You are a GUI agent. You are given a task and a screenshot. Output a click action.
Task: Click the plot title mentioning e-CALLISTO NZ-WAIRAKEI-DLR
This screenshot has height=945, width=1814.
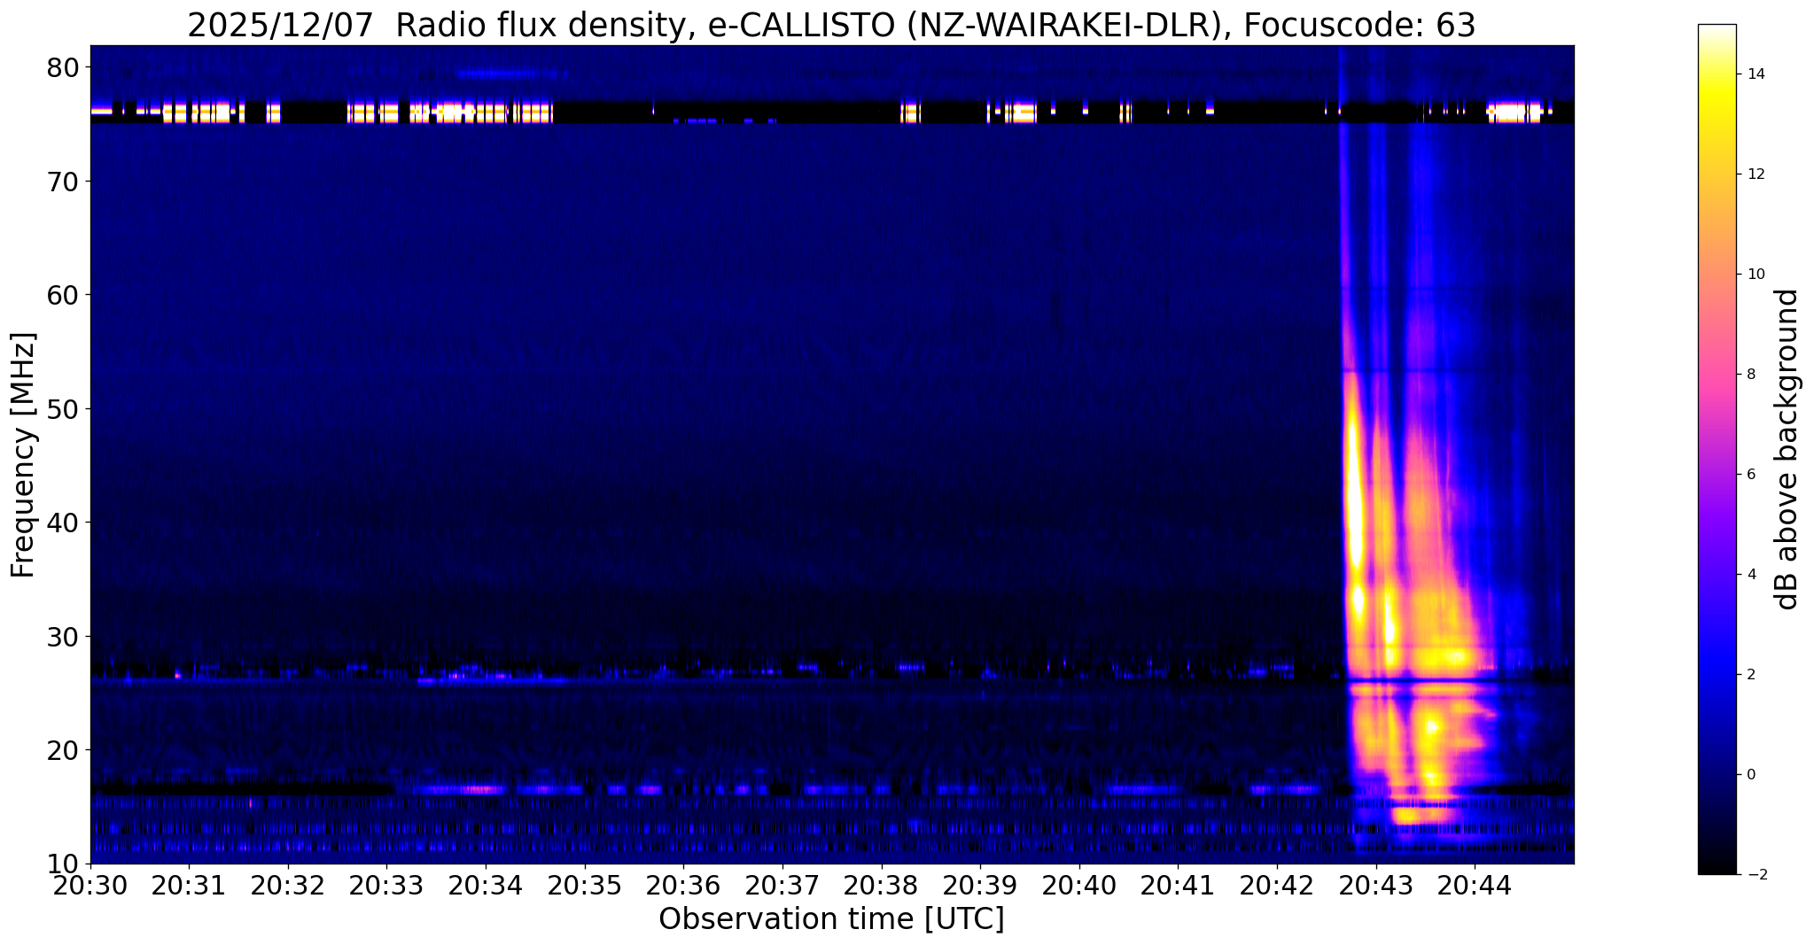point(831,25)
